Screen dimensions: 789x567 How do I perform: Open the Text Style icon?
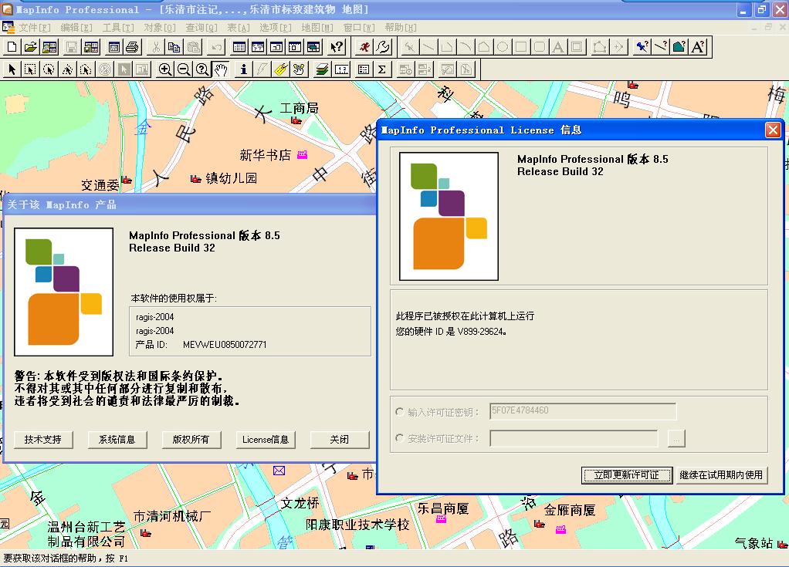tap(698, 47)
